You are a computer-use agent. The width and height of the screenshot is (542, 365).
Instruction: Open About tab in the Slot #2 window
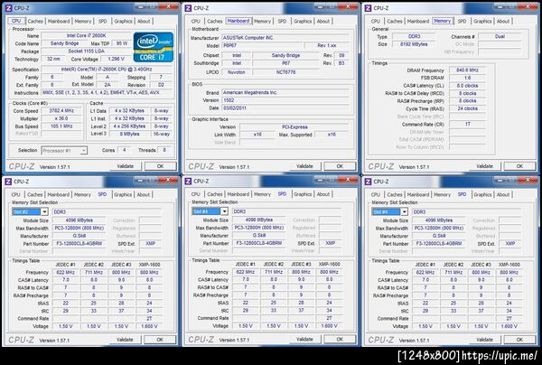click(x=144, y=194)
